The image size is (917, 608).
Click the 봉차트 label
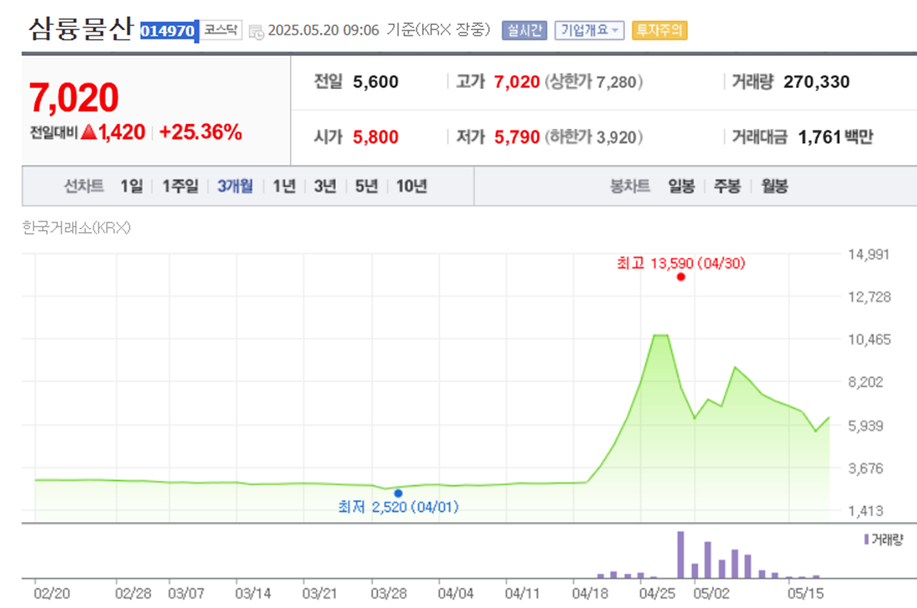click(x=630, y=186)
